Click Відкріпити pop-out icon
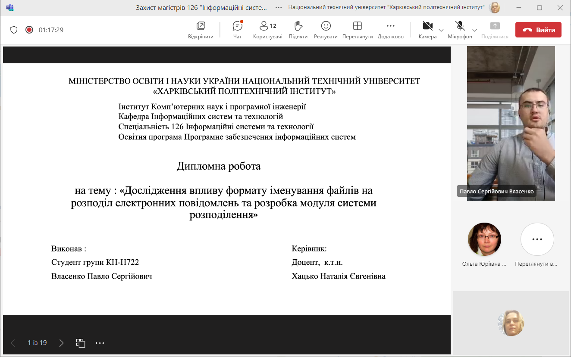 (201, 30)
